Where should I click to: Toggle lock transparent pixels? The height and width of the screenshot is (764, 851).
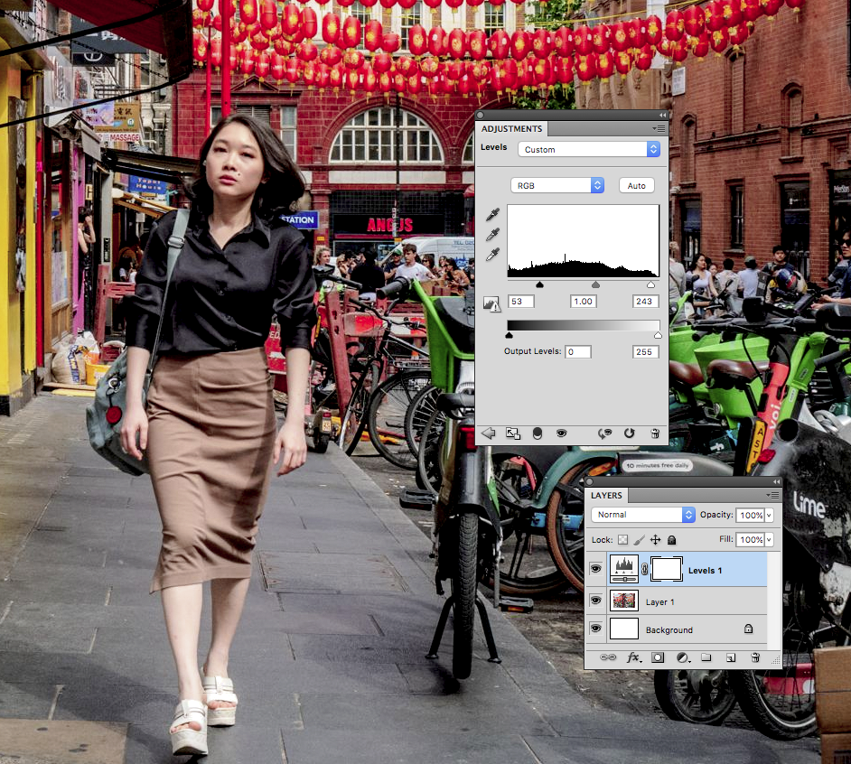(x=622, y=540)
